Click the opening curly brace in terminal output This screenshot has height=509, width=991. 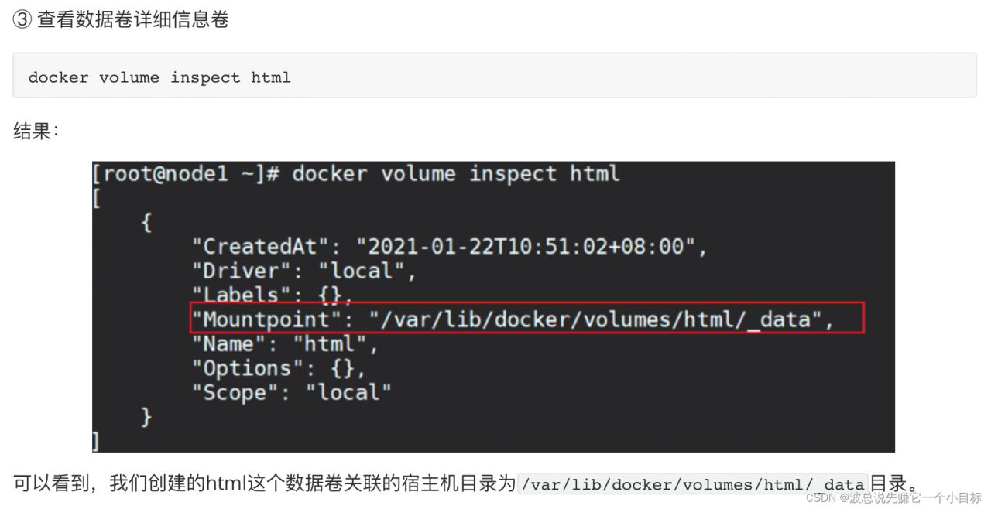[146, 223]
